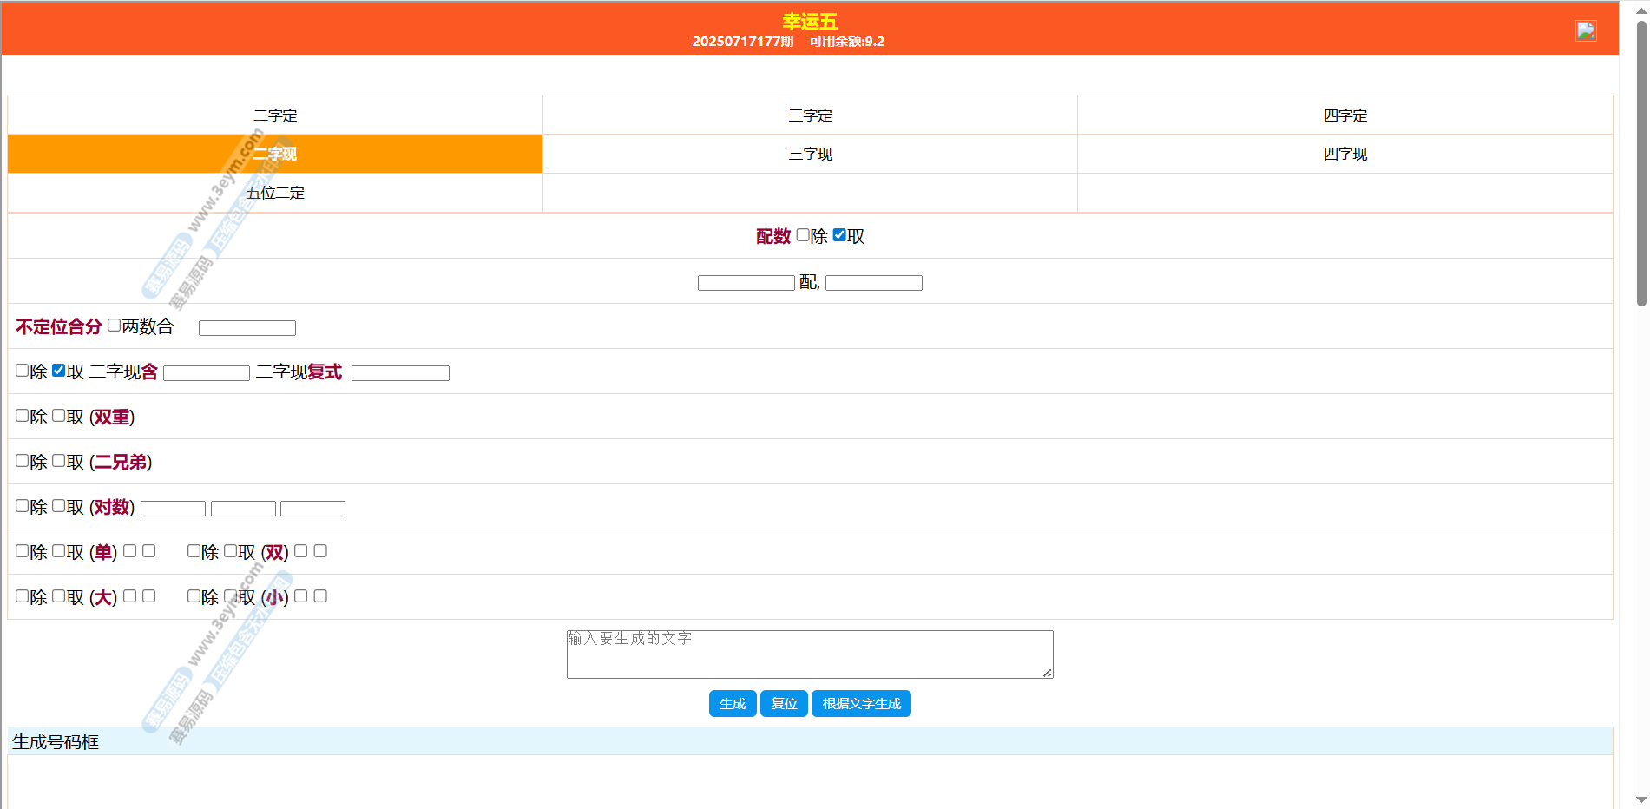Click the 生成 button
The height and width of the screenshot is (809, 1650).
coord(733,704)
